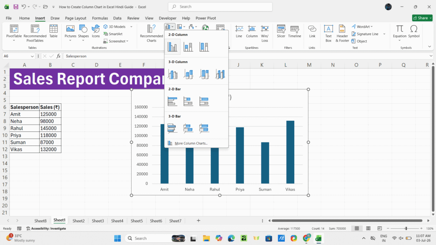The height and width of the screenshot is (245, 436).
Task: Open the Equation dropdown
Action: pyautogui.click(x=399, y=40)
